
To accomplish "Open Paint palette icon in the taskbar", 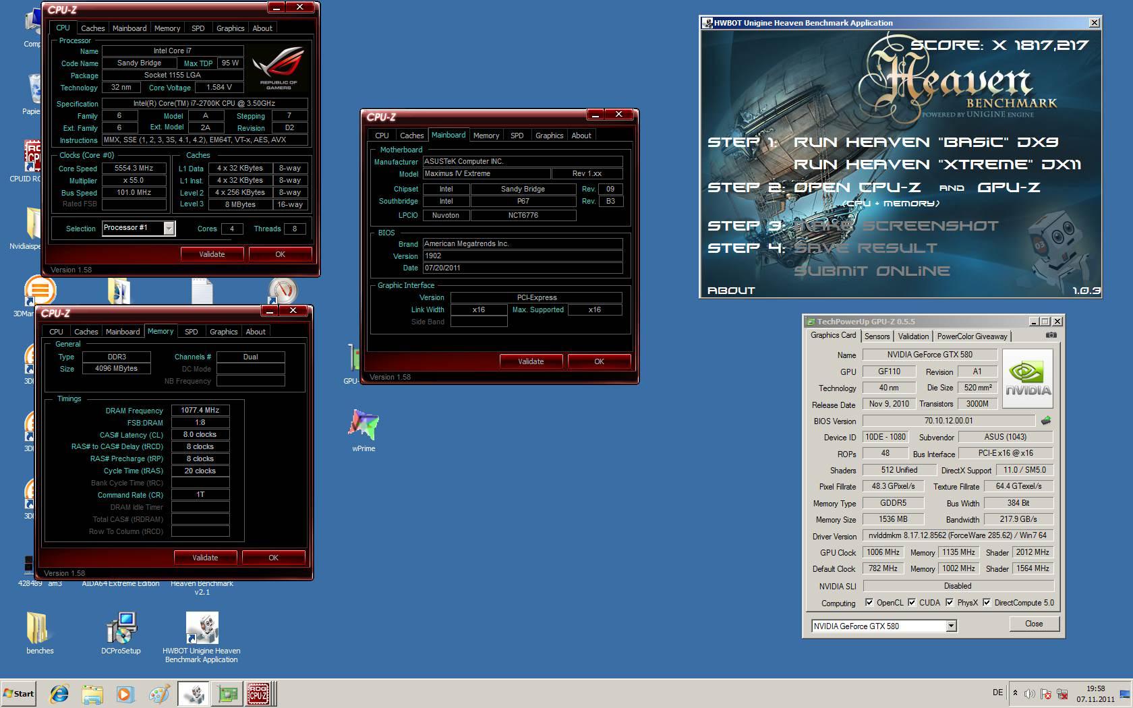I will tap(159, 694).
